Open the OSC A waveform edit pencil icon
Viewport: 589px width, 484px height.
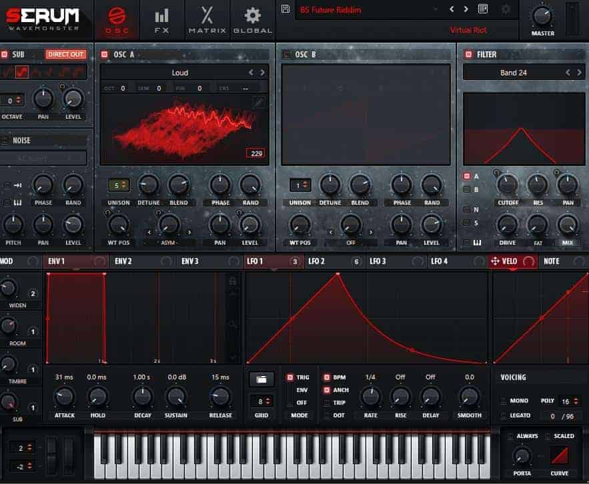[x=259, y=102]
